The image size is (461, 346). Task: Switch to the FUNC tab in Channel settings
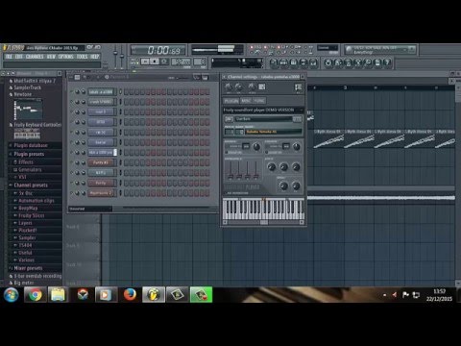(259, 101)
